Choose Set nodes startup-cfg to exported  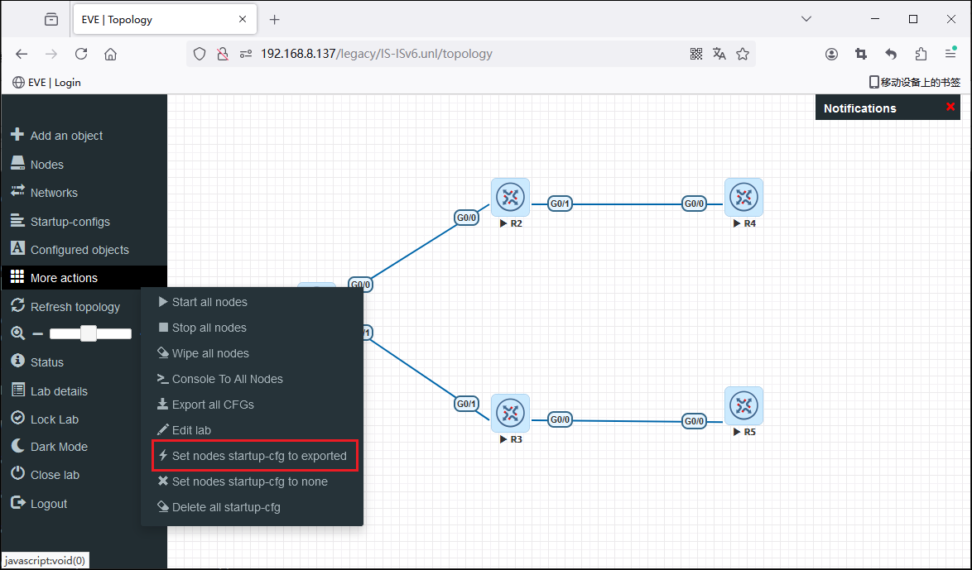coord(258,456)
